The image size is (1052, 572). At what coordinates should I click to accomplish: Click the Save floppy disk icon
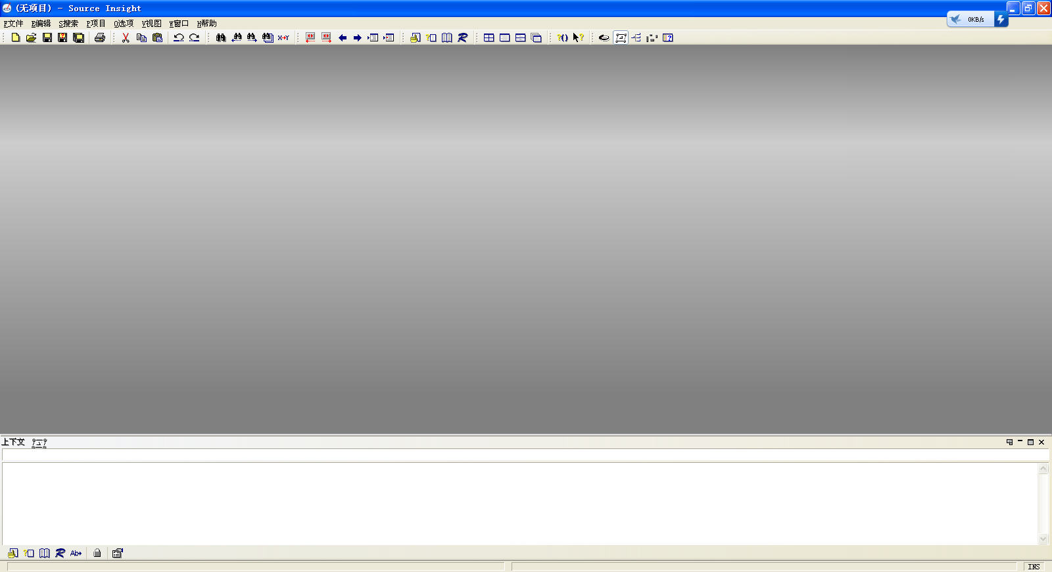point(47,37)
